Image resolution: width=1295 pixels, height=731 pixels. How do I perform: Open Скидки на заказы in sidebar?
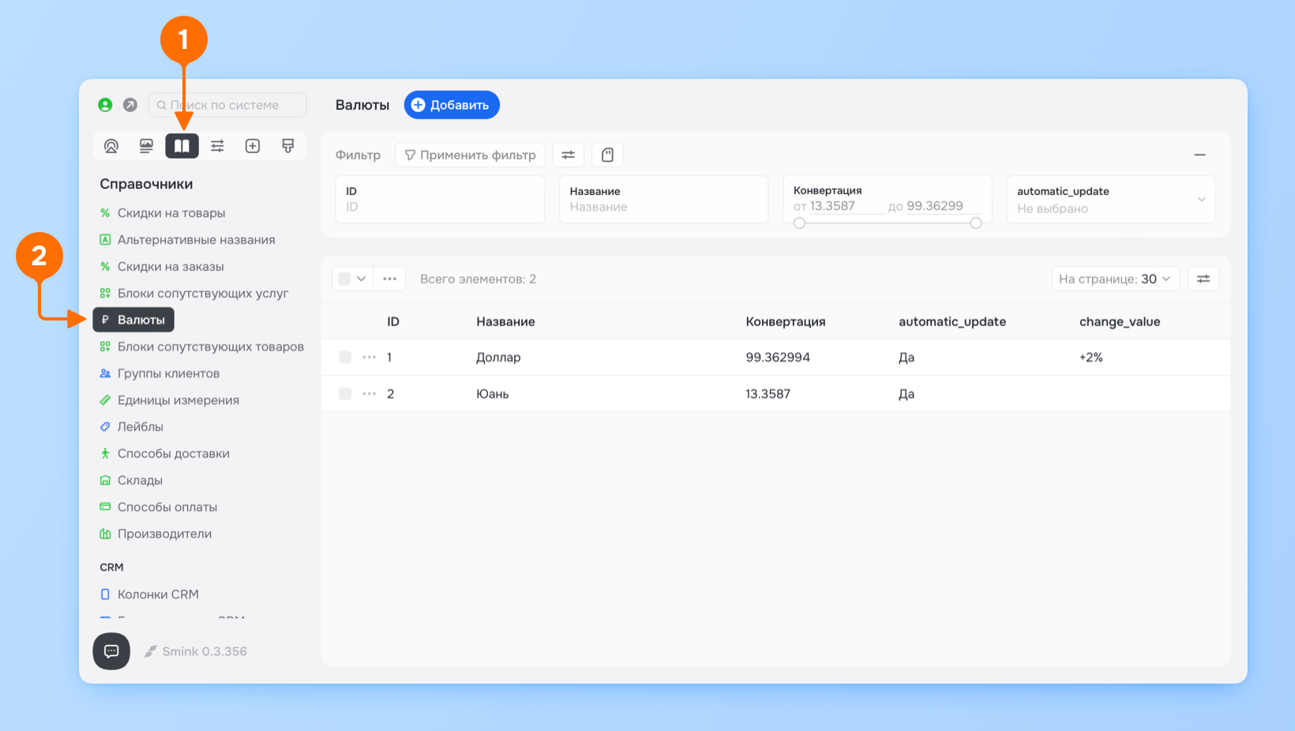[x=171, y=267]
